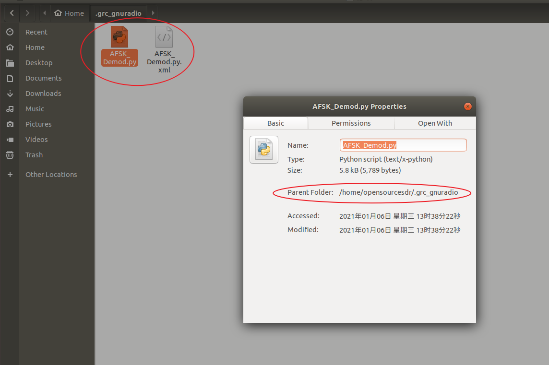
Task: Open the Videos folder from sidebar
Action: (36, 139)
